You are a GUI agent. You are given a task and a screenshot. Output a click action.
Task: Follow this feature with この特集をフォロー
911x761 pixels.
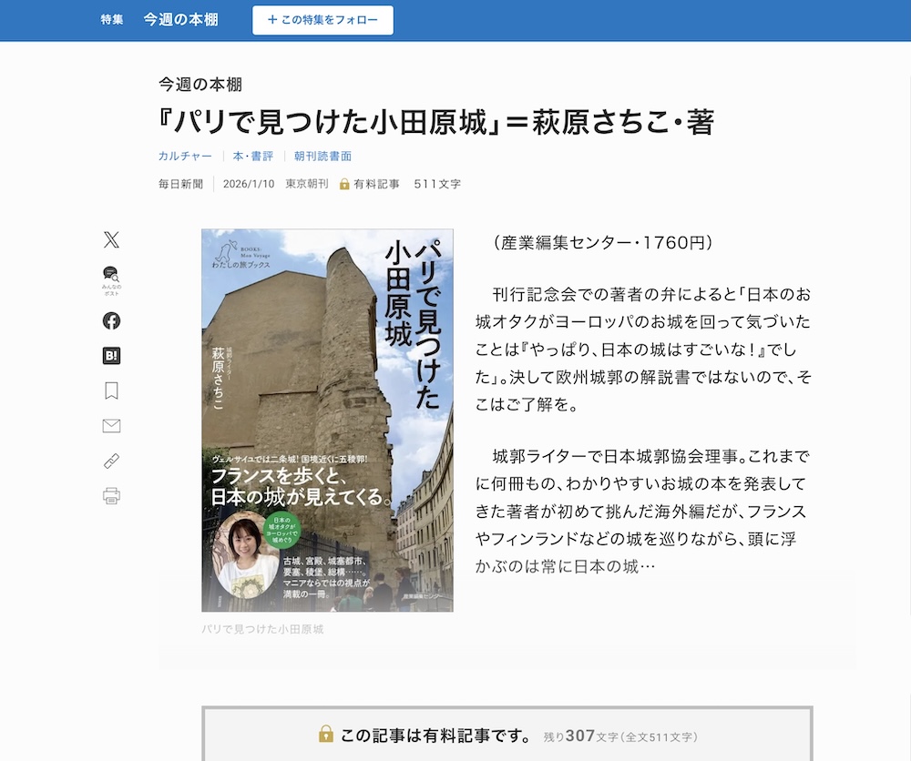point(322,20)
